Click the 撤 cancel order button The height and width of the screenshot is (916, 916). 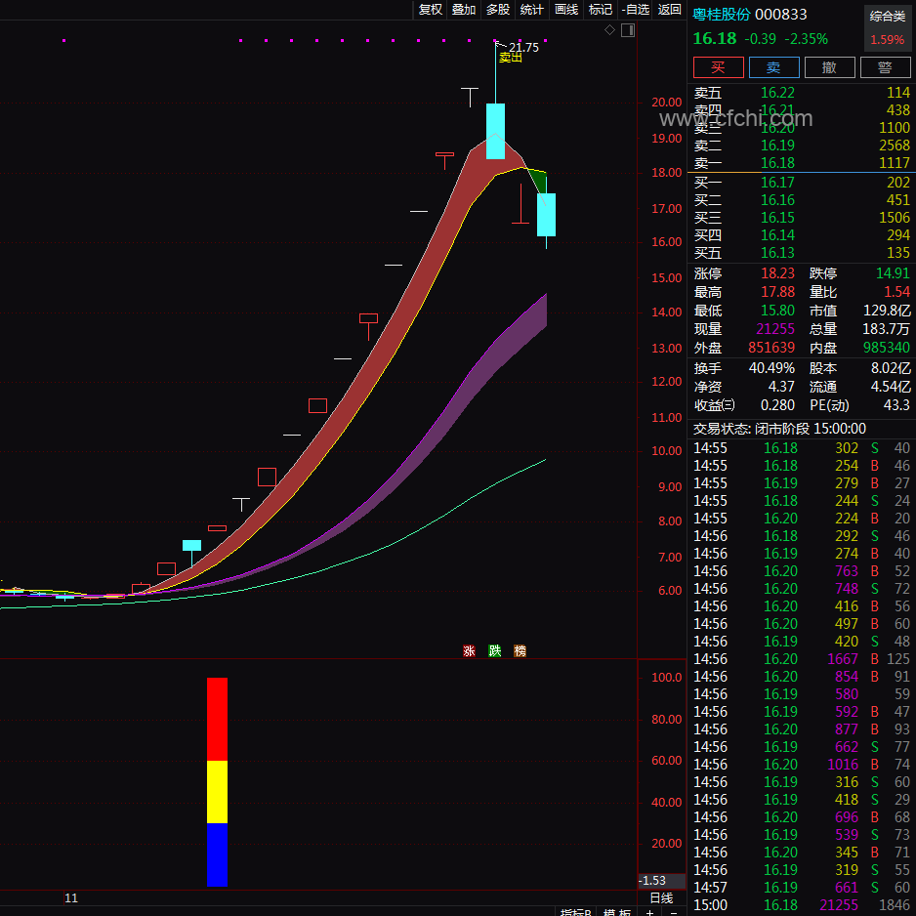pyautogui.click(x=829, y=67)
